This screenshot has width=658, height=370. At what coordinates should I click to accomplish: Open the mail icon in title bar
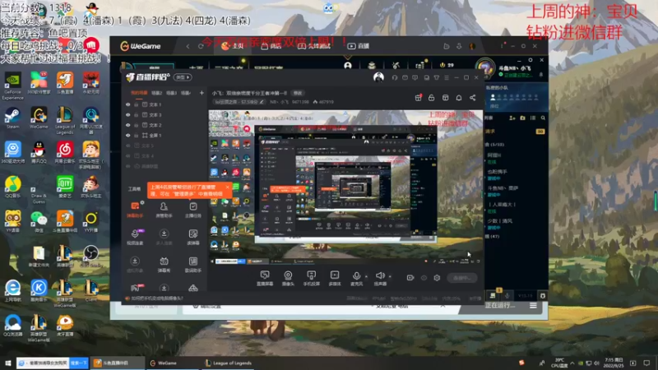[x=405, y=77]
